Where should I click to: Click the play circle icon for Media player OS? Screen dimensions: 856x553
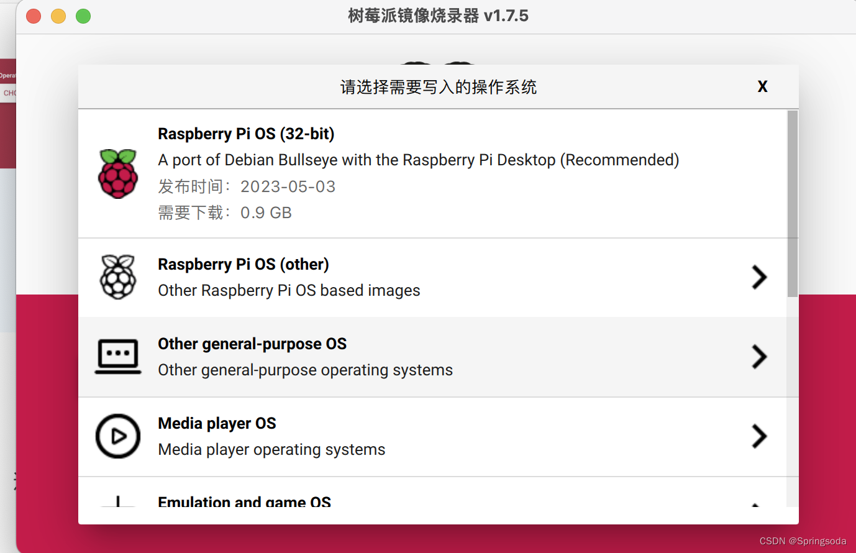pyautogui.click(x=118, y=436)
